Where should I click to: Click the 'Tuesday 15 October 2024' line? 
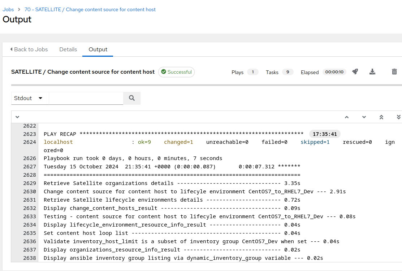[x=172, y=167]
